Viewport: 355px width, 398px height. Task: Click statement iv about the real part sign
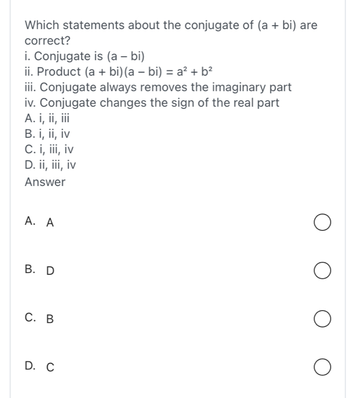[x=152, y=103]
